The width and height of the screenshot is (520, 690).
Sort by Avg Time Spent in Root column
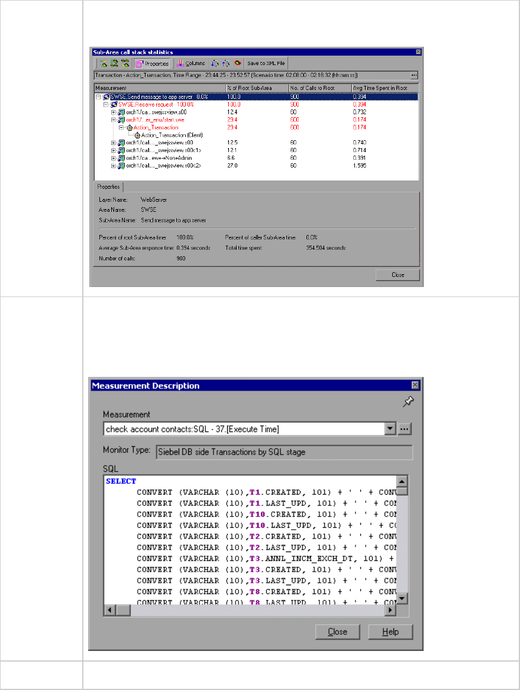tap(385, 88)
